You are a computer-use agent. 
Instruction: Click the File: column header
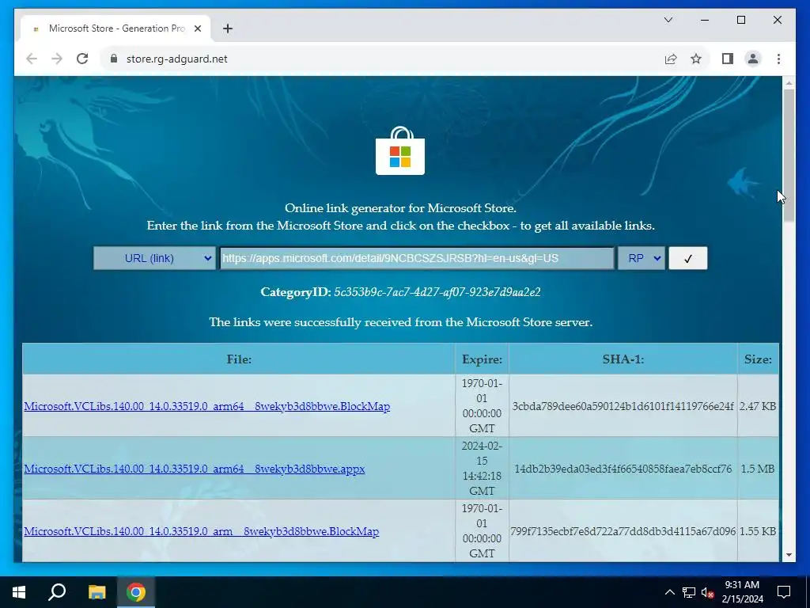coord(239,359)
